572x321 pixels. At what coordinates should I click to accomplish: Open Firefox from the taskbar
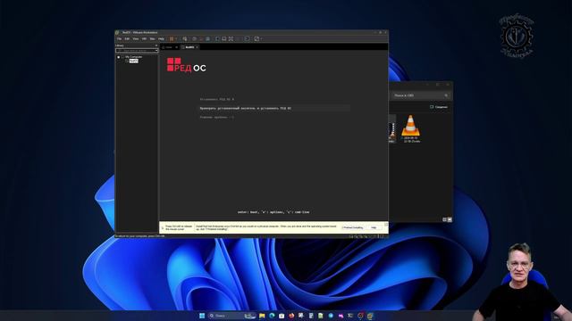click(x=291, y=316)
